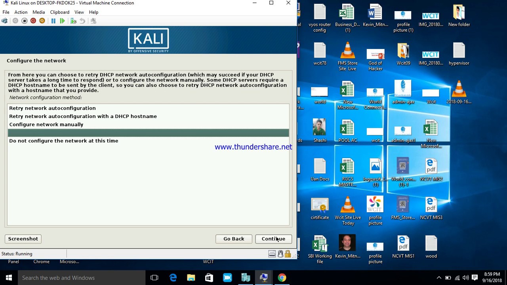Image resolution: width=507 pixels, height=285 pixels.
Task: Select the wood desktop file
Action: click(431, 247)
